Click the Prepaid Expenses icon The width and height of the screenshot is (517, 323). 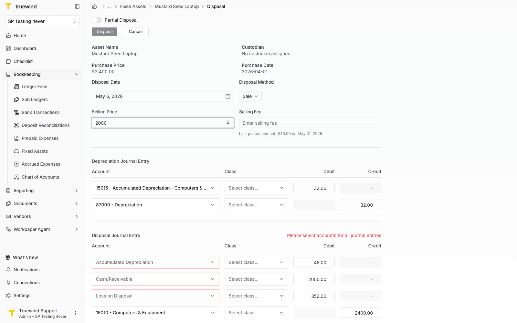point(16,138)
